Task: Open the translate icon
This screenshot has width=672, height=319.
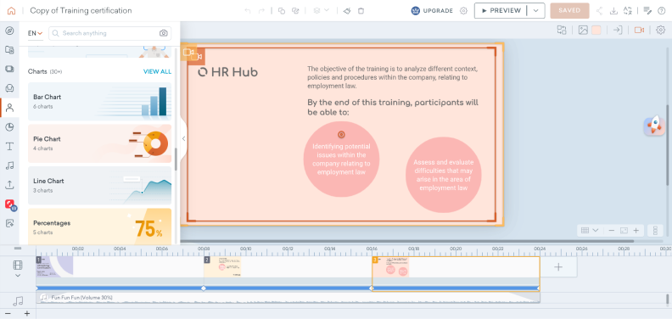Action: pyautogui.click(x=628, y=11)
